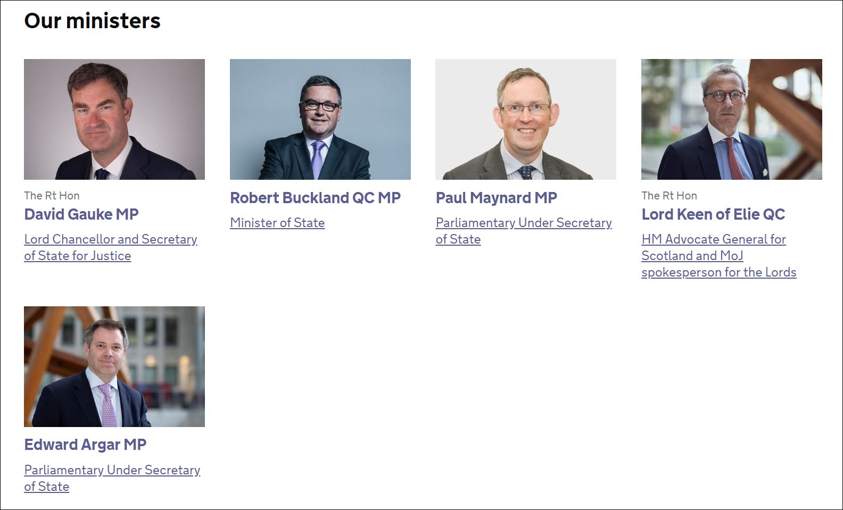Click 'of State for Justice' link text
Image resolution: width=843 pixels, height=510 pixels.
(77, 256)
